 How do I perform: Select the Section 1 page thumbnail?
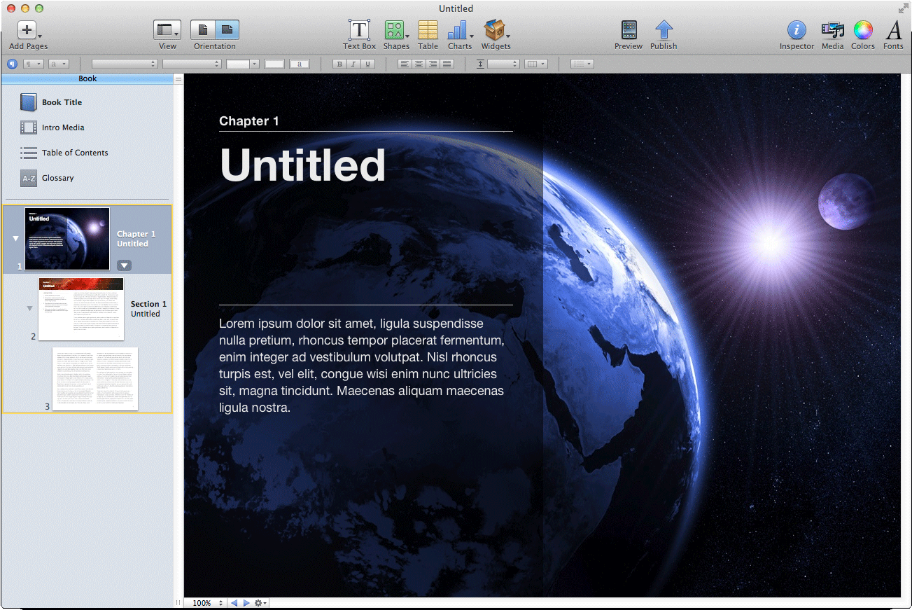pos(81,309)
